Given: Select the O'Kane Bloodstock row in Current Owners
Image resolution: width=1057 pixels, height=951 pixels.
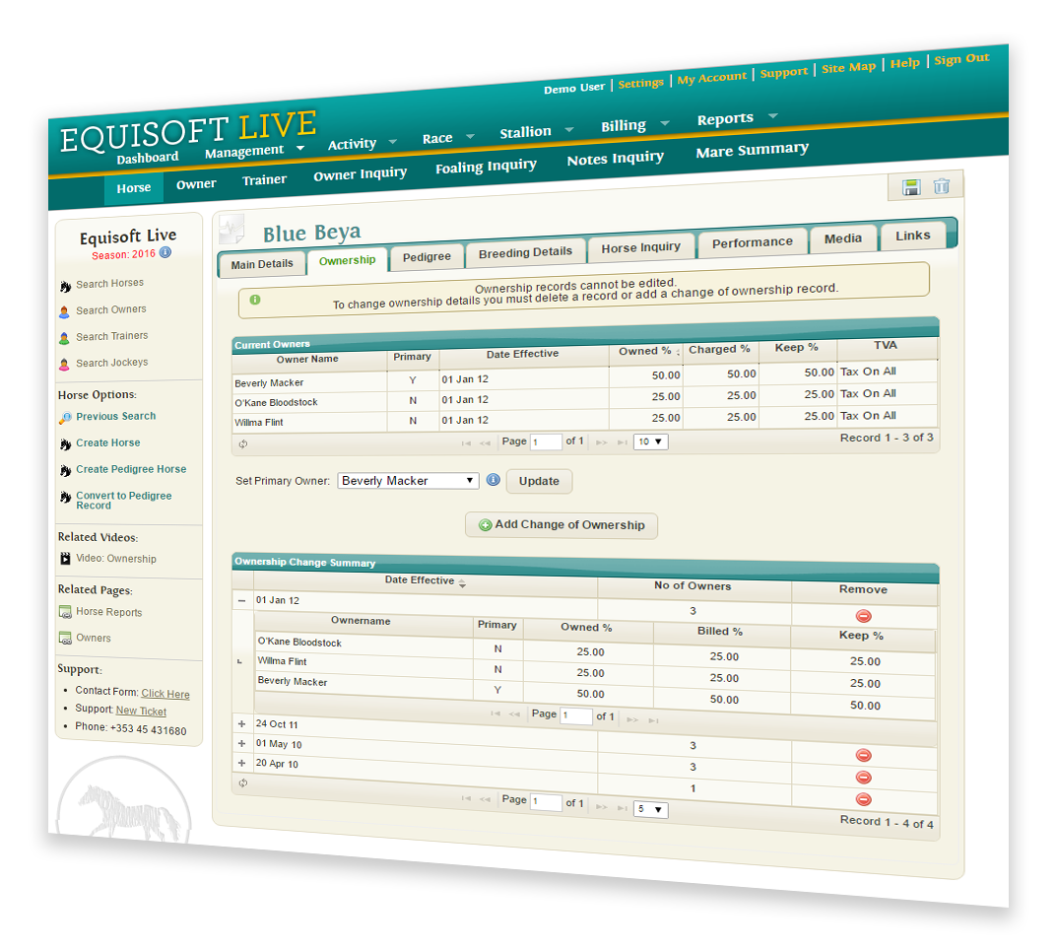Looking at the screenshot, I should [584, 398].
